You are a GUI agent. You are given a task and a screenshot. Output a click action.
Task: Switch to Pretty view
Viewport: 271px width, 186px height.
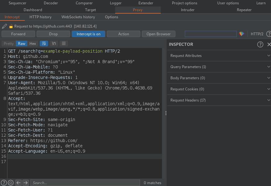9,43
